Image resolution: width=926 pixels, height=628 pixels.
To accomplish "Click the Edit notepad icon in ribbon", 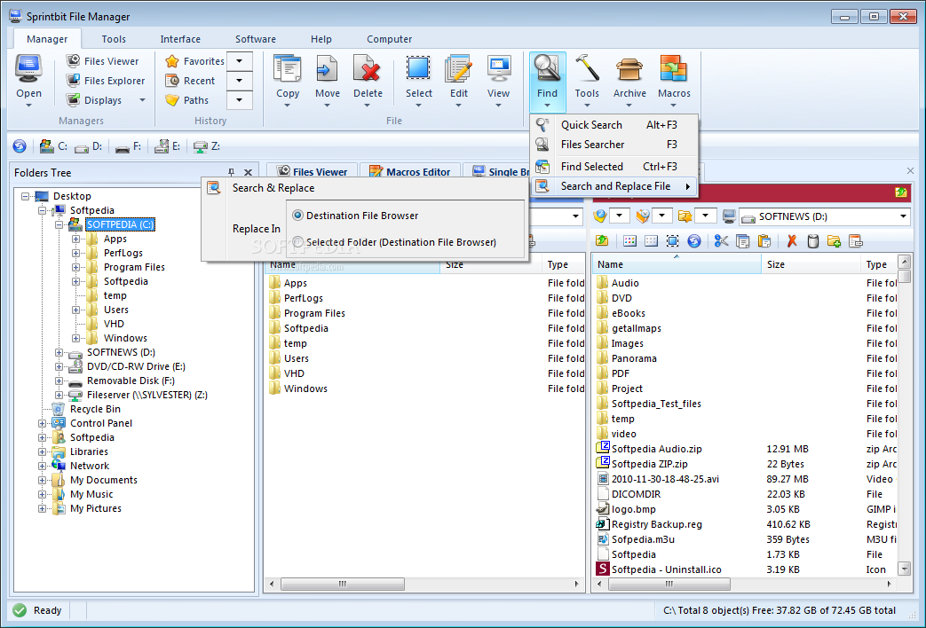I will point(458,70).
